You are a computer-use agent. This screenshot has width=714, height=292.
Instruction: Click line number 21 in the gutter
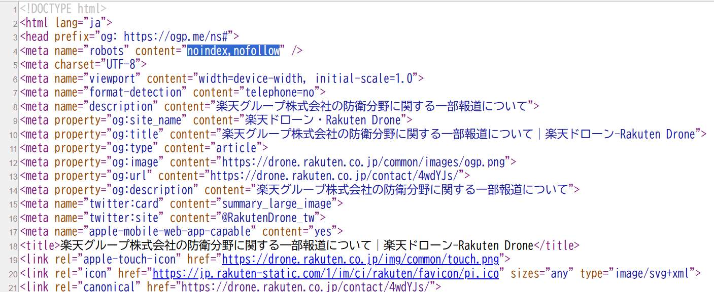[x=13, y=288]
